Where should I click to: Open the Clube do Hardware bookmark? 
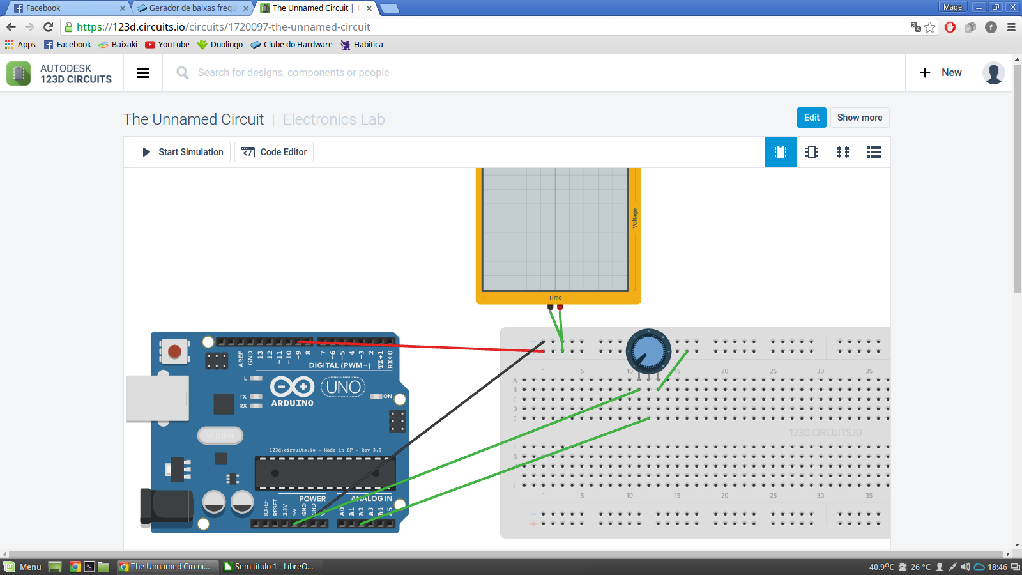click(x=292, y=45)
